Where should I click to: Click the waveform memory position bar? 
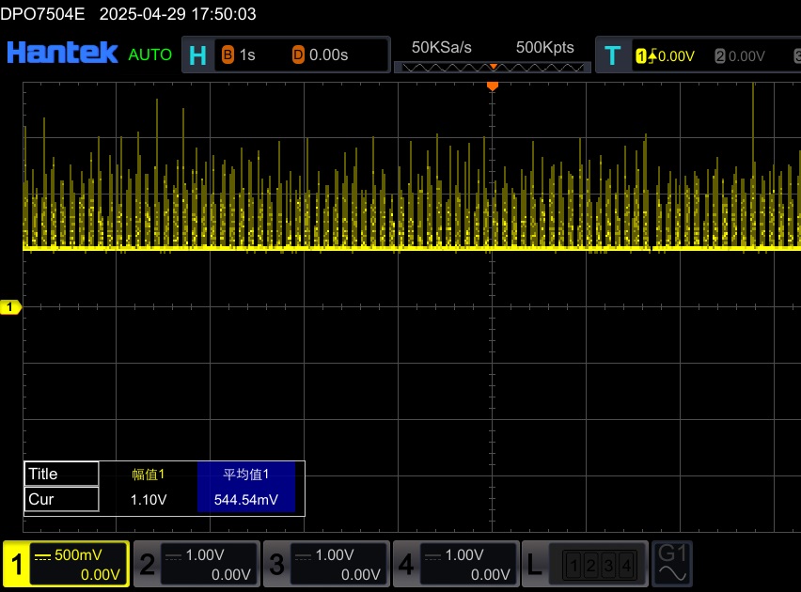coord(492,68)
